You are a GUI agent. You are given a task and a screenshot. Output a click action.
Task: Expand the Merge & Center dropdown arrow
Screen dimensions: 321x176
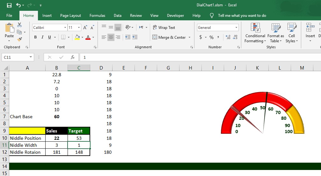tap(190, 37)
